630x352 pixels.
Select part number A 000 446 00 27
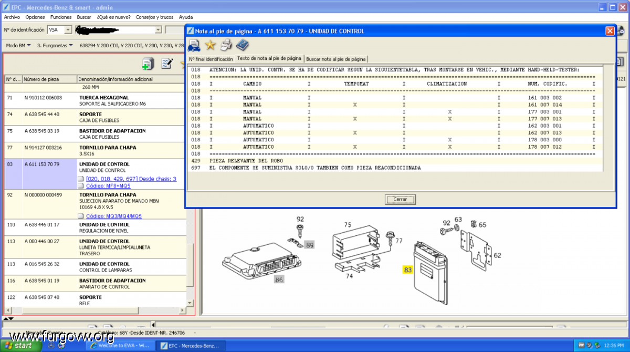click(42, 241)
